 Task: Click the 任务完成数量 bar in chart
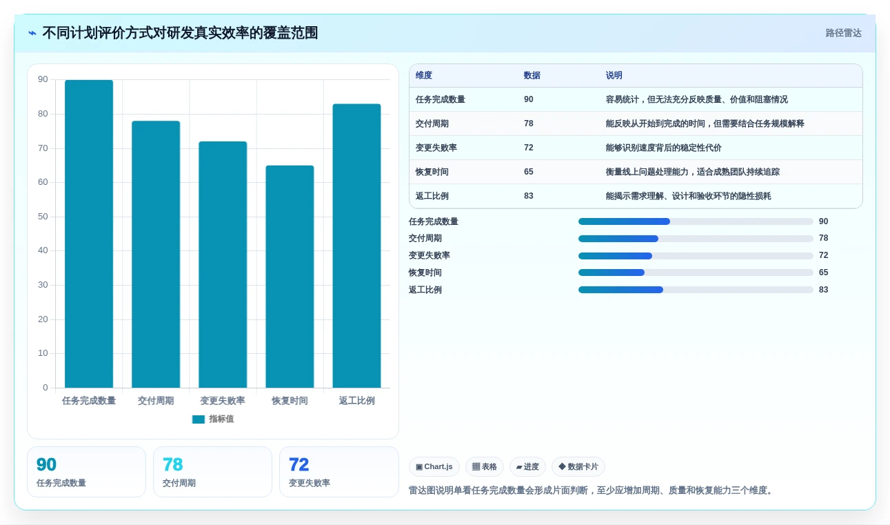(x=89, y=234)
